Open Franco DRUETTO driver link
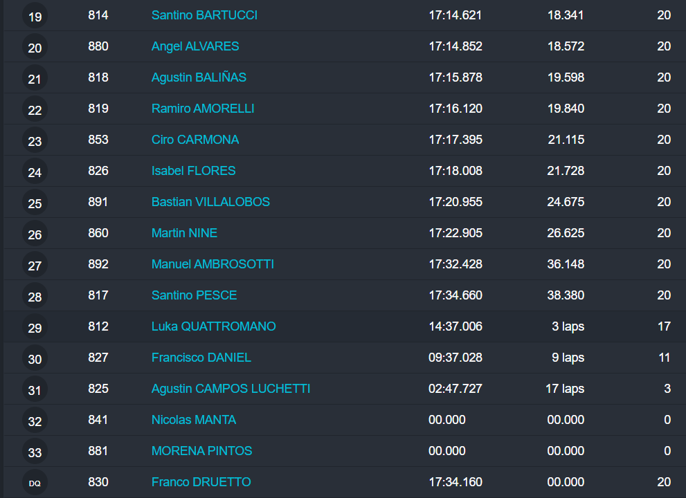This screenshot has height=498, width=686. pyautogui.click(x=201, y=482)
